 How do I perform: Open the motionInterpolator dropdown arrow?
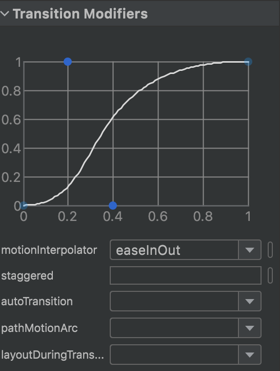pos(250,250)
